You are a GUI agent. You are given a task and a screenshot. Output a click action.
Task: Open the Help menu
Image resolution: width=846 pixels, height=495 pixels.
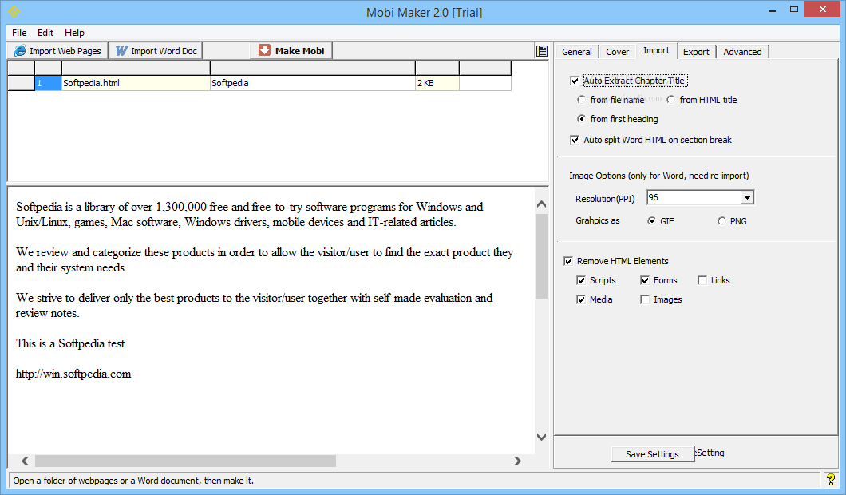[x=74, y=33]
